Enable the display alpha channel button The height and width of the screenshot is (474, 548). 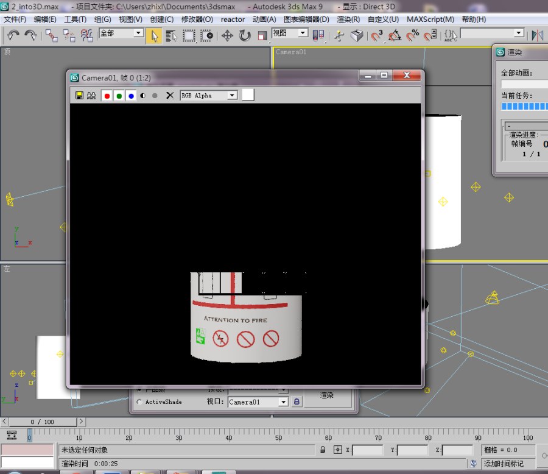(143, 96)
